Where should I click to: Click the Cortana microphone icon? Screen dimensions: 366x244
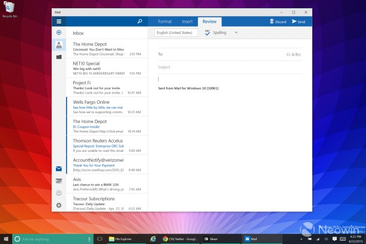coord(89,239)
